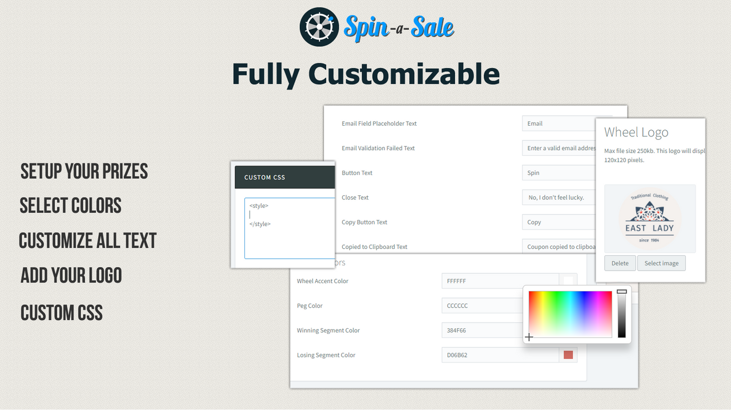
Task: Click the Wheel Logo panel title
Action: point(636,132)
